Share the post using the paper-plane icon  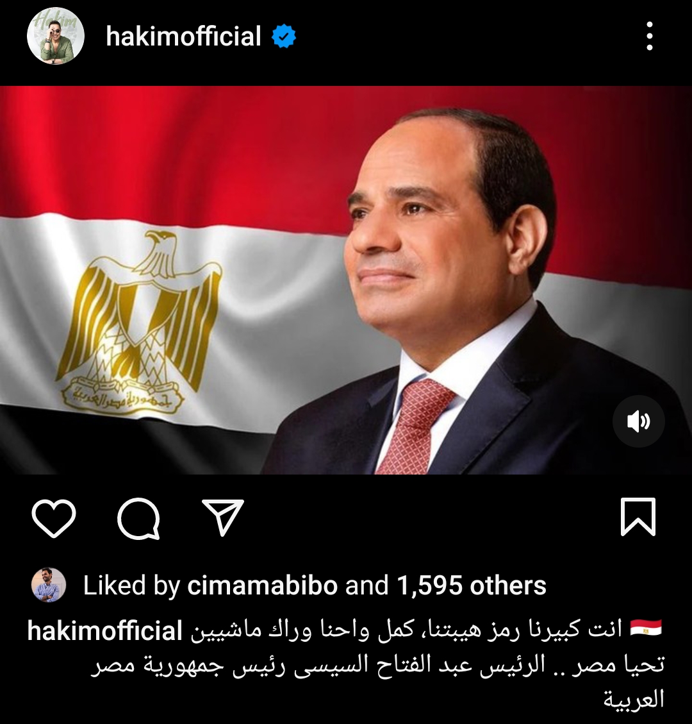[223, 517]
